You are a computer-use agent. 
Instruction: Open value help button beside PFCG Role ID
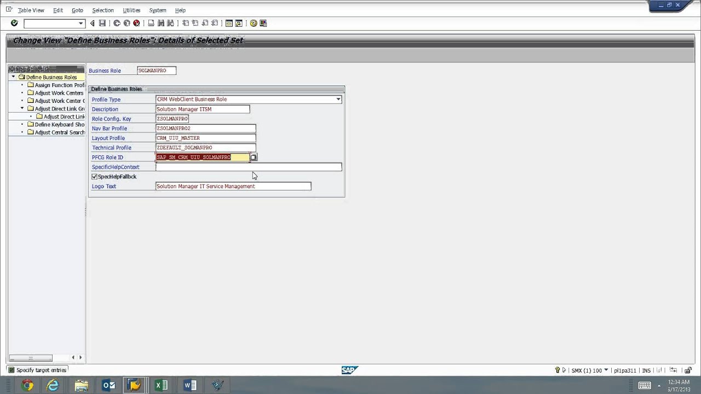[254, 158]
